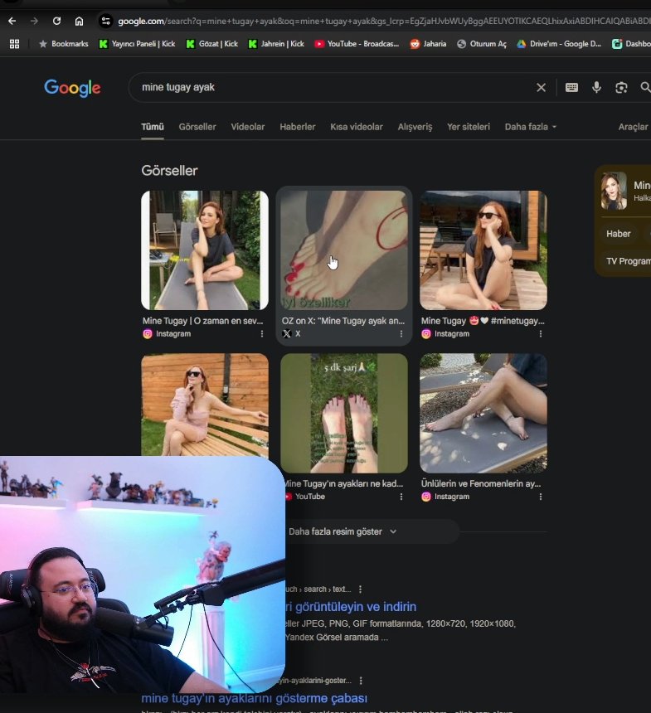The image size is (651, 713).
Task: Open Google Lens image search icon
Action: (x=621, y=87)
